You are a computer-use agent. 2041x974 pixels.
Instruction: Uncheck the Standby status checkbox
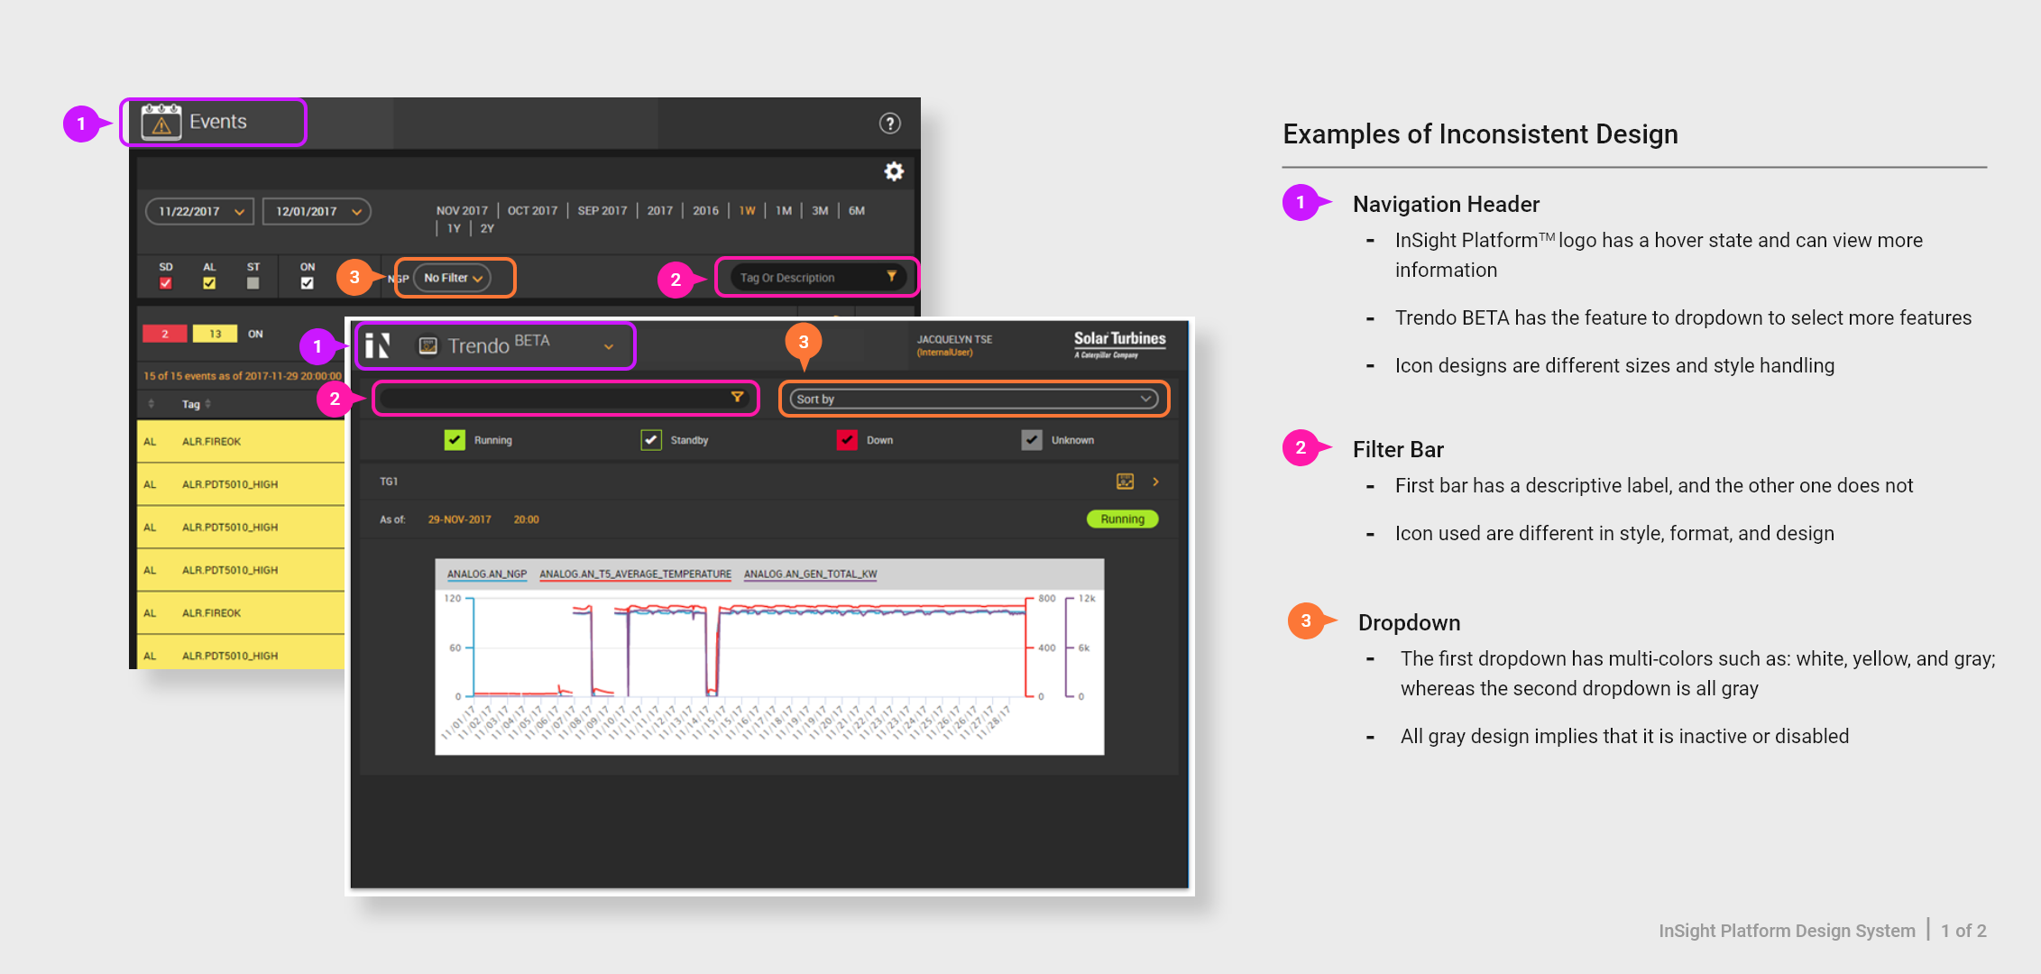coord(651,440)
